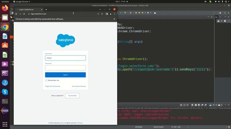Viewport: 231px width, 129px height.
Task: Open Chrome tab search chevron
Action: point(100,10)
